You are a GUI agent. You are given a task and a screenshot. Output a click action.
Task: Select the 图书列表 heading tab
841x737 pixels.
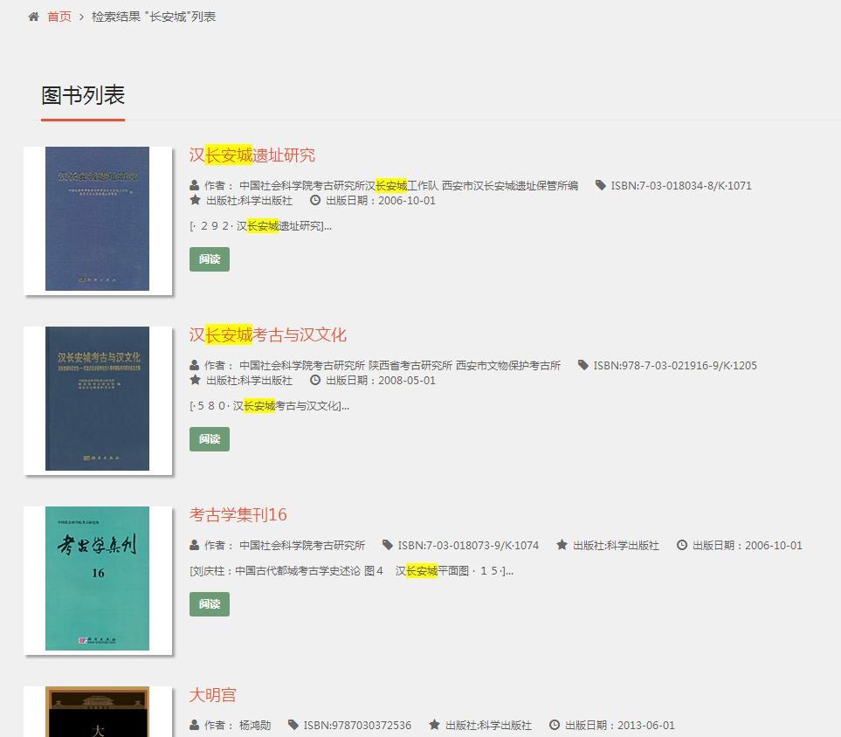pyautogui.click(x=83, y=95)
